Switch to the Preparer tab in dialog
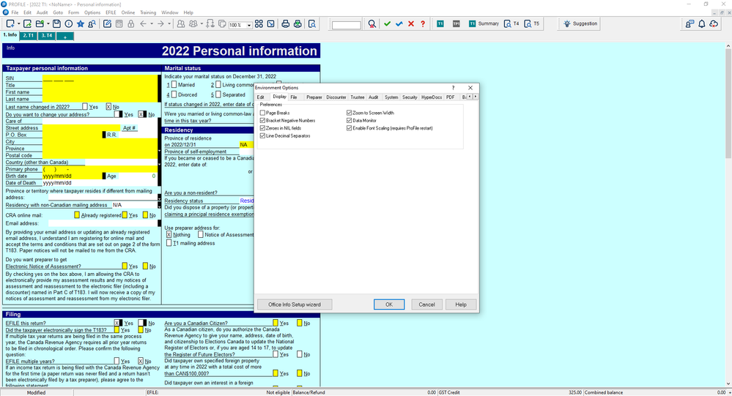The width and height of the screenshot is (732, 396). tap(314, 97)
